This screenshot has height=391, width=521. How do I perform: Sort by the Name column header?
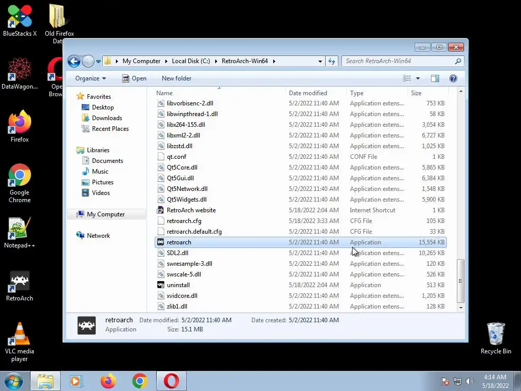[219, 93]
